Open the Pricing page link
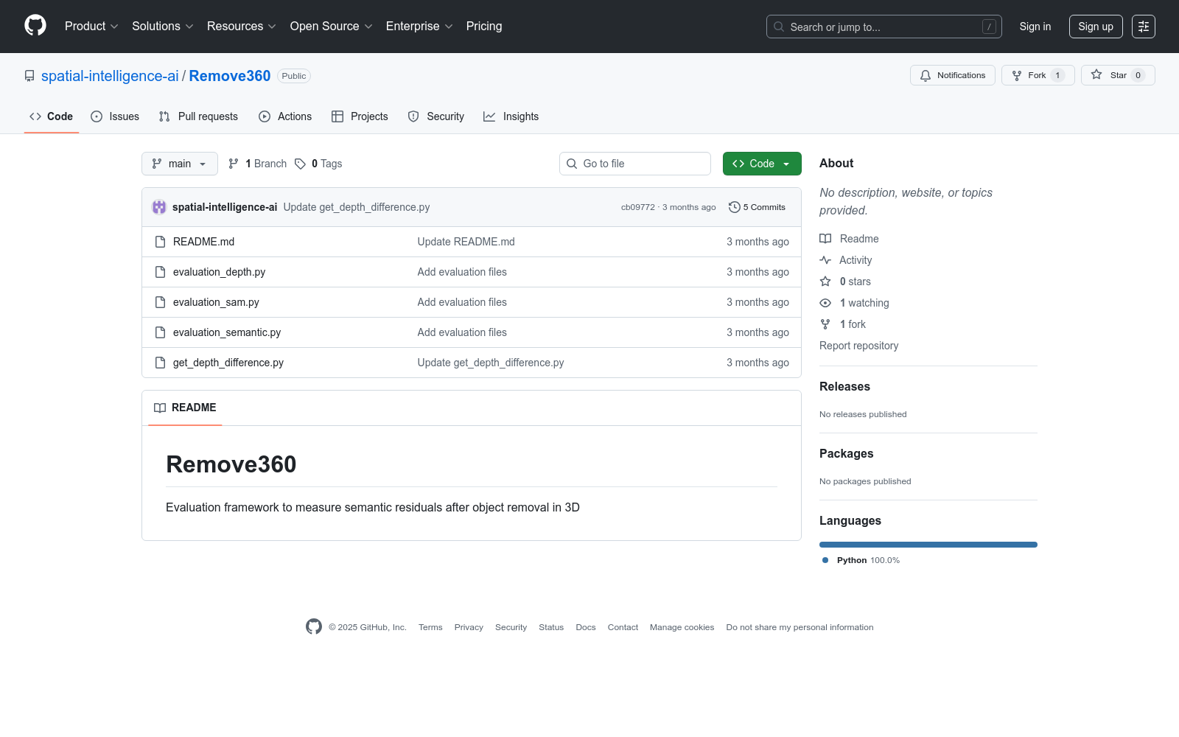1179x737 pixels. (x=484, y=26)
